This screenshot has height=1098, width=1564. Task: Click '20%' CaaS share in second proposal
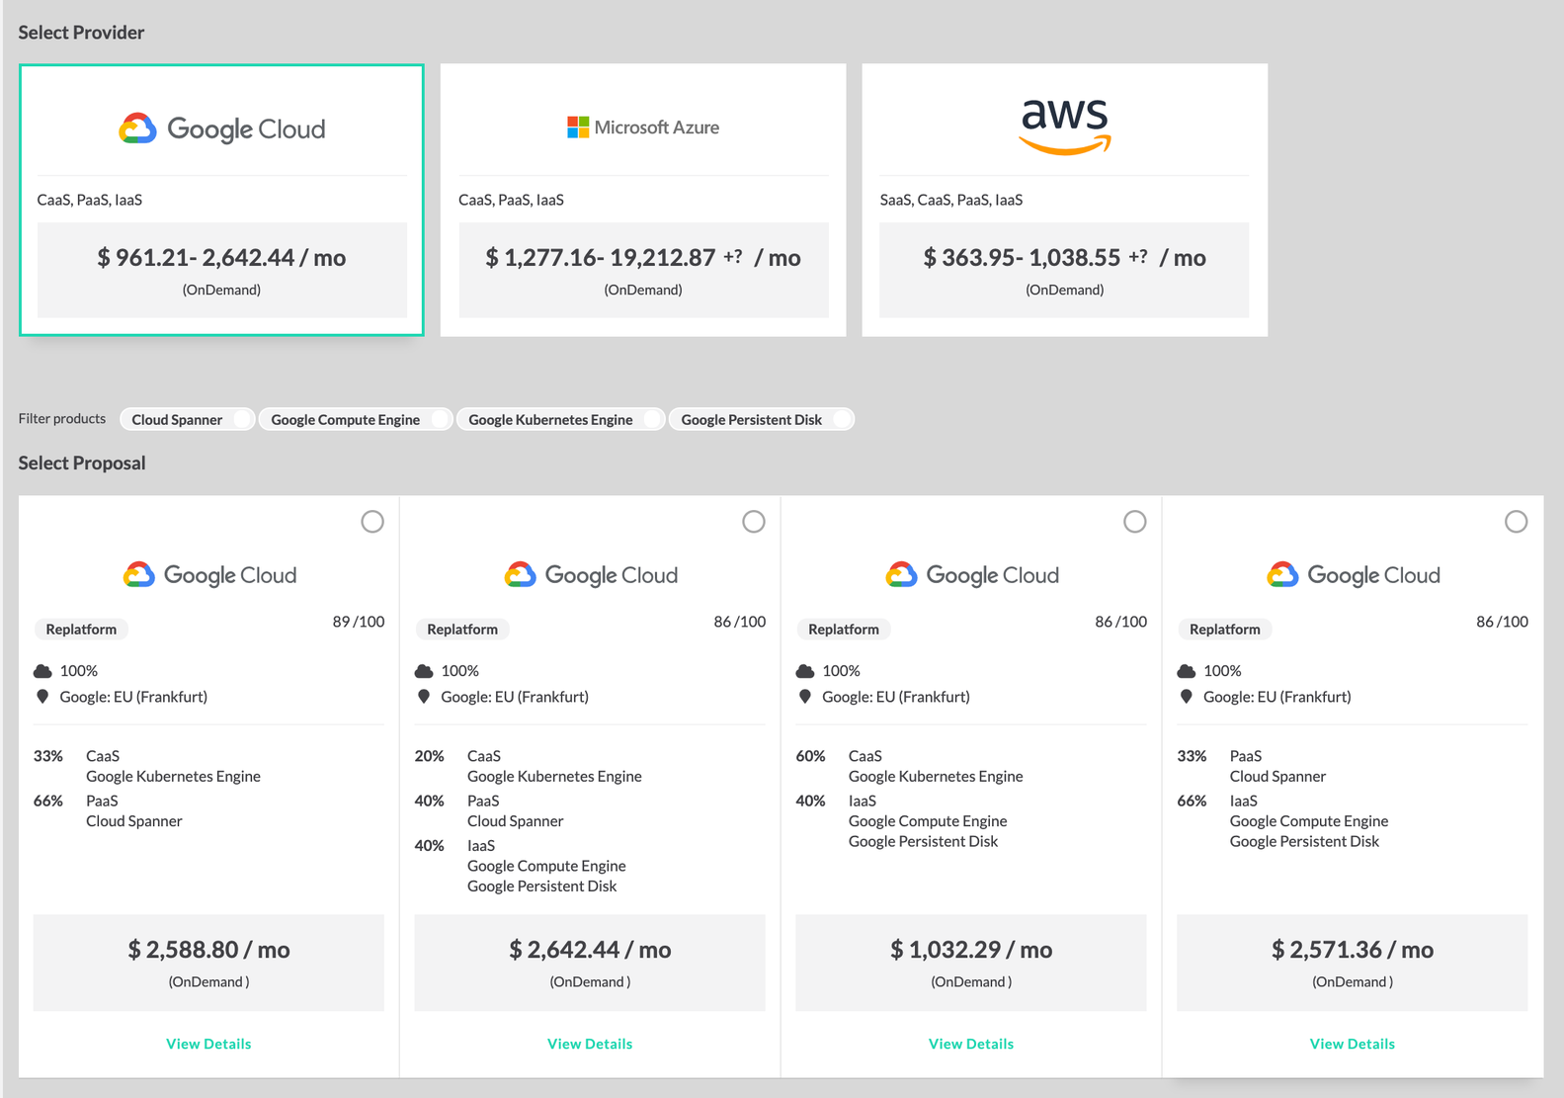pyautogui.click(x=429, y=756)
